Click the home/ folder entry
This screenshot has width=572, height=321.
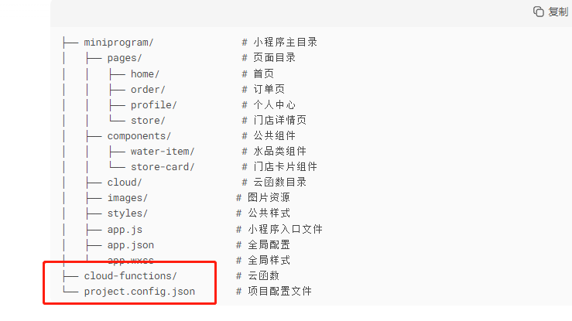tap(145, 73)
